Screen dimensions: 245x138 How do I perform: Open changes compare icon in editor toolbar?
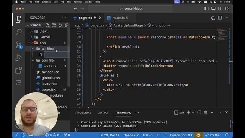coord(213,18)
